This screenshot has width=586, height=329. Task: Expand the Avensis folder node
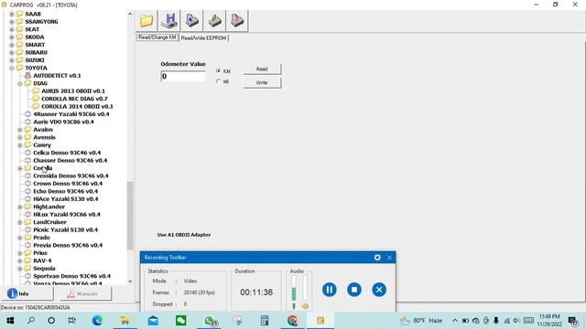point(20,137)
